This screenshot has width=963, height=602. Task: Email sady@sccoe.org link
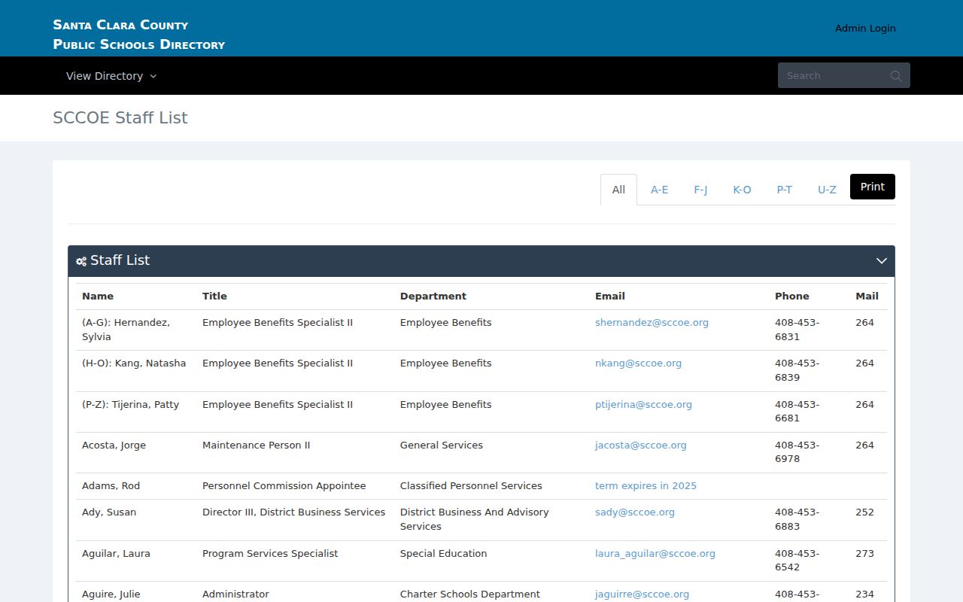tap(635, 512)
